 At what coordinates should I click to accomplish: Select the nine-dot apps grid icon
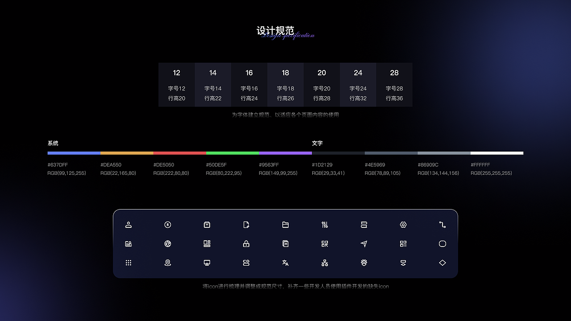128,263
